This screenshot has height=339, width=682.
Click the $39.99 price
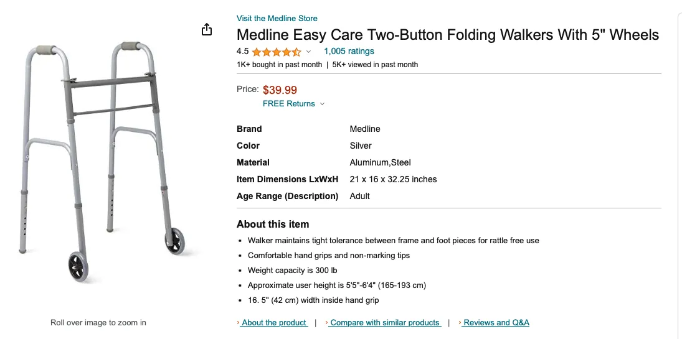tap(280, 90)
